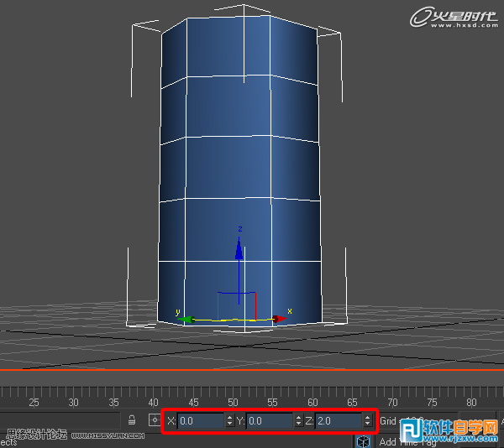Click the Z coordinate spinner arrows
Viewport: 504px width, 448px height.
(368, 420)
